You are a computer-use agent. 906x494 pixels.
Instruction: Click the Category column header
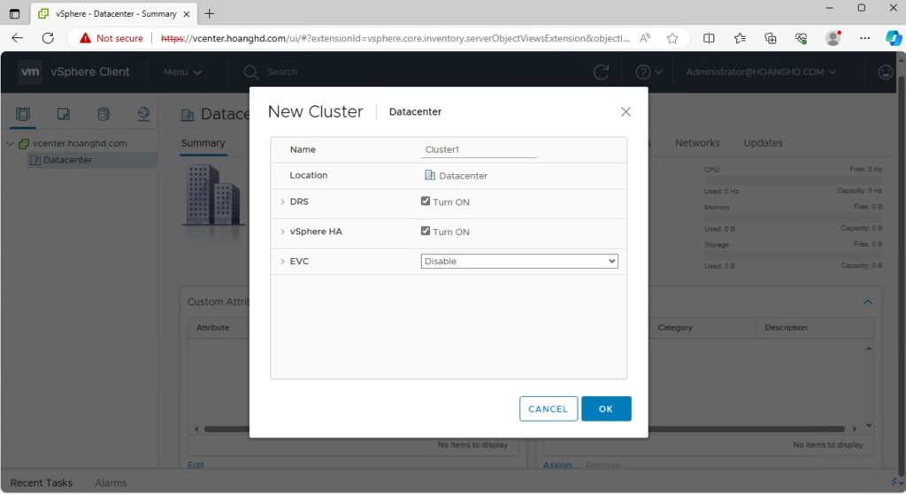click(674, 327)
